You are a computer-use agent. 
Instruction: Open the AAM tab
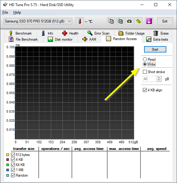[x=89, y=39]
